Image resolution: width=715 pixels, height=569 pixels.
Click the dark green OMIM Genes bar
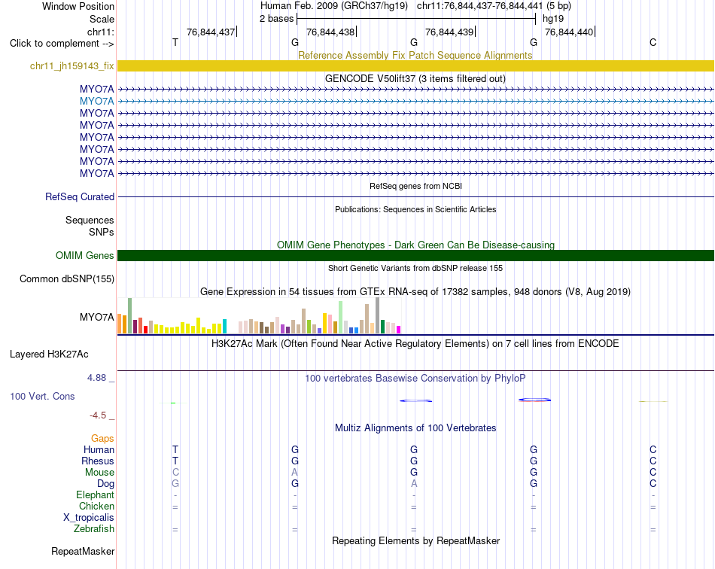coord(415,255)
